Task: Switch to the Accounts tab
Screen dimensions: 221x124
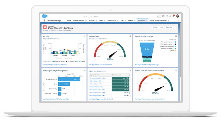Action: coord(92,20)
